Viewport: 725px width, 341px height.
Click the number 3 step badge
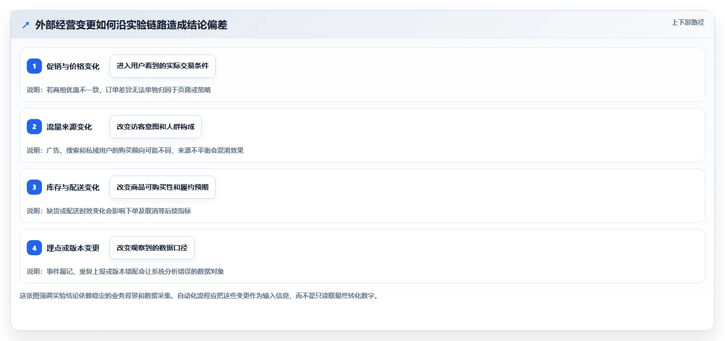coord(34,187)
